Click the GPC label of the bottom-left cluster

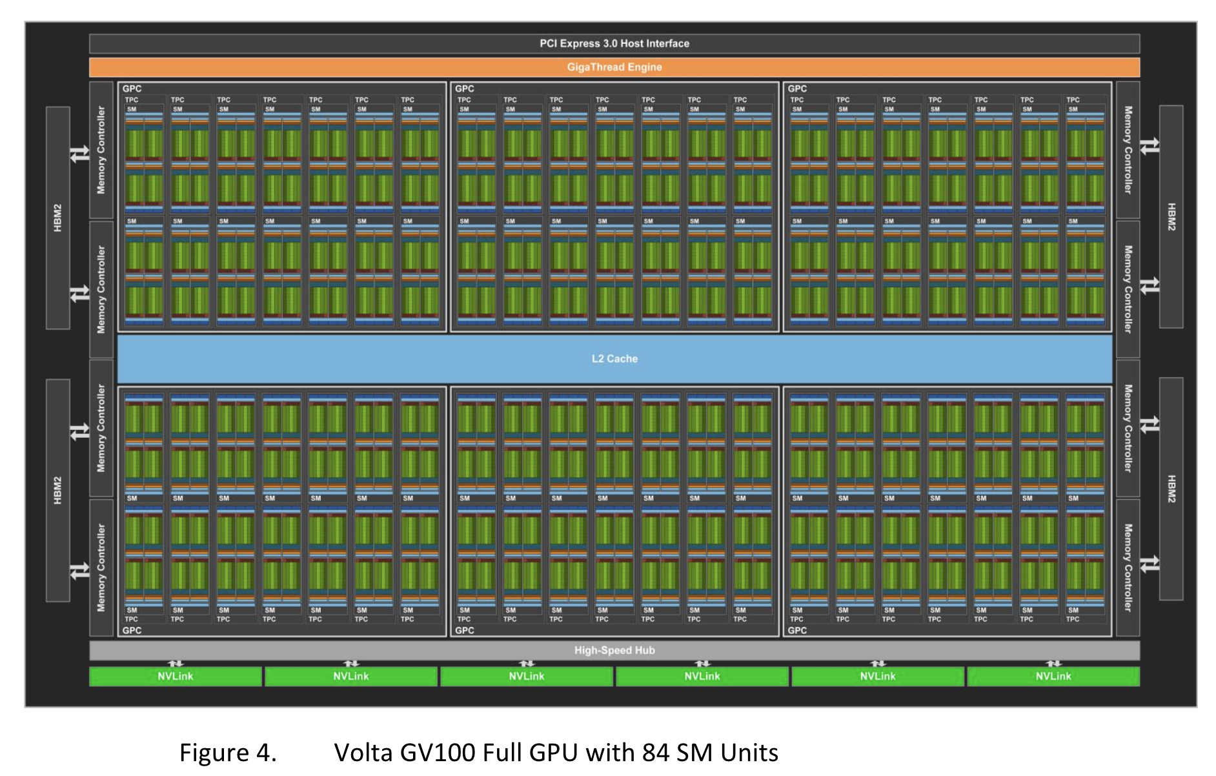click(x=132, y=630)
